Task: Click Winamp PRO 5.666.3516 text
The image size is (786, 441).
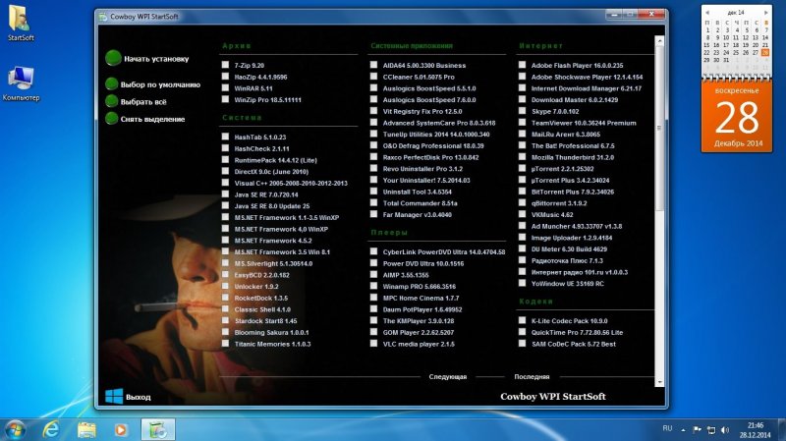Action: tap(420, 287)
